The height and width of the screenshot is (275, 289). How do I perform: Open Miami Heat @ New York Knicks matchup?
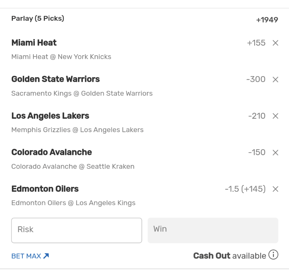[x=61, y=57]
